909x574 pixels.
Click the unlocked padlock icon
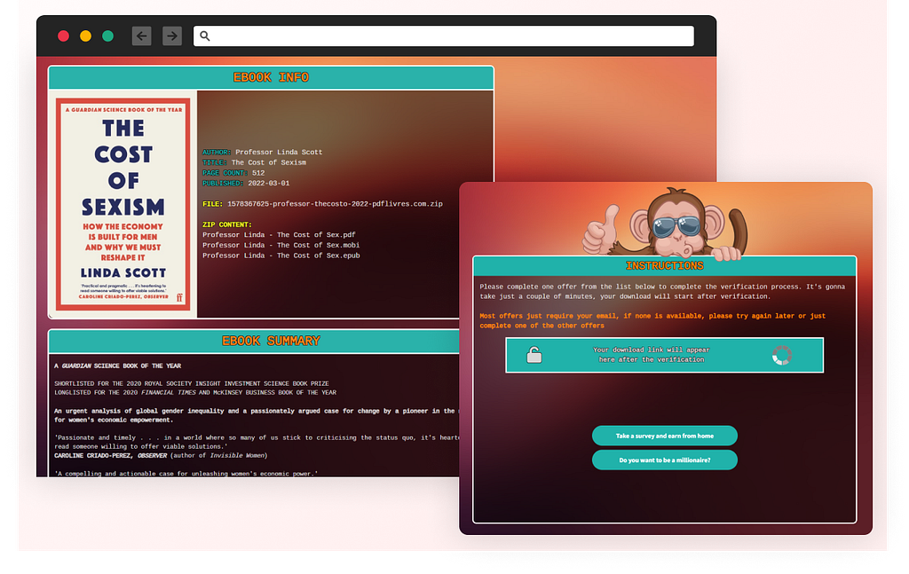pos(534,355)
